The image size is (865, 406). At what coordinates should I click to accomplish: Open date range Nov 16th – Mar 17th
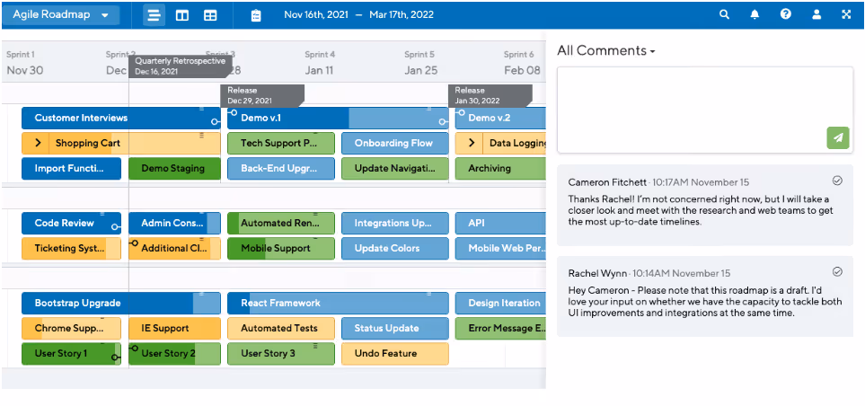click(x=358, y=15)
